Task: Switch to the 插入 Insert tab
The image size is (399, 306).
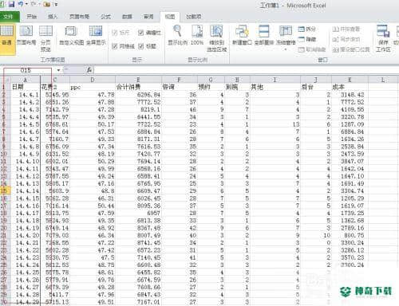Action: tap(53, 17)
